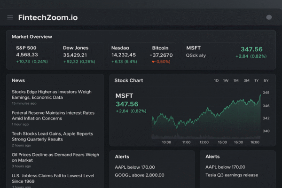Viewport: 282px width, 188px height.
Task: Click Bitcoin red down-arrow change indicator
Action: point(153,62)
